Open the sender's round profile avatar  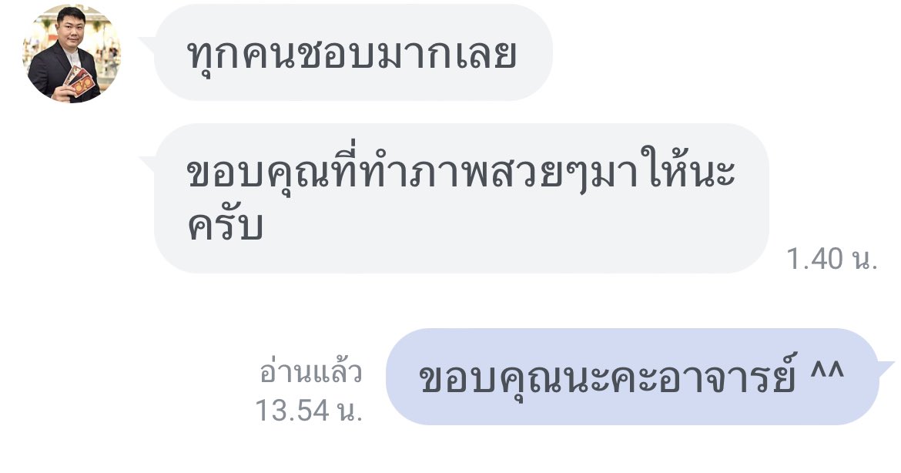72,54
